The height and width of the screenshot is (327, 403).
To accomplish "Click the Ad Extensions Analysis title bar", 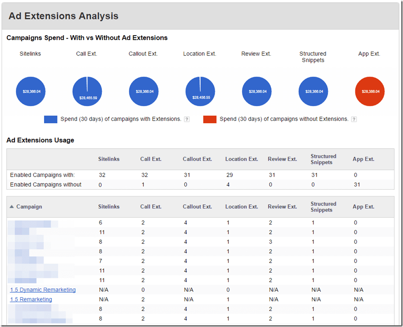I will coord(63,16).
